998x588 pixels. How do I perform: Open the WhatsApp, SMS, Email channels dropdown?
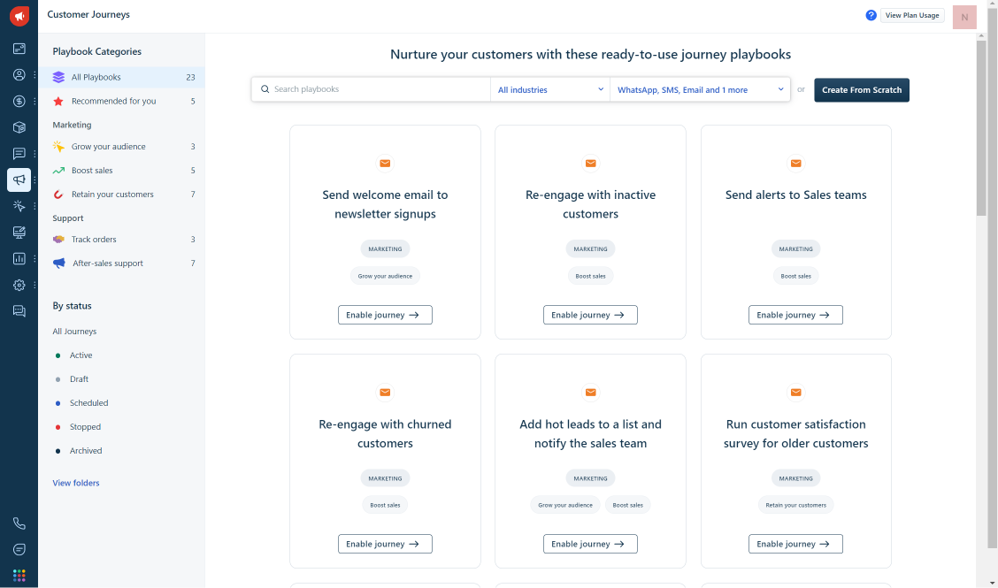click(700, 89)
